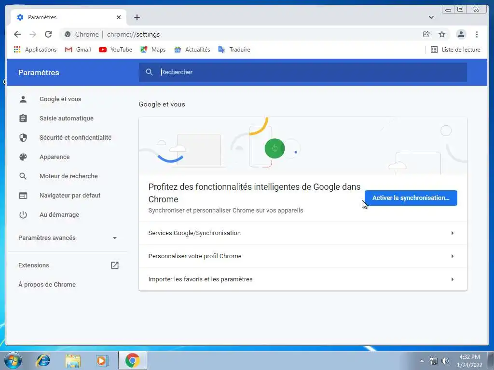Image resolution: width=494 pixels, height=370 pixels.
Task: Open the Maps bookmark
Action: [x=153, y=50]
